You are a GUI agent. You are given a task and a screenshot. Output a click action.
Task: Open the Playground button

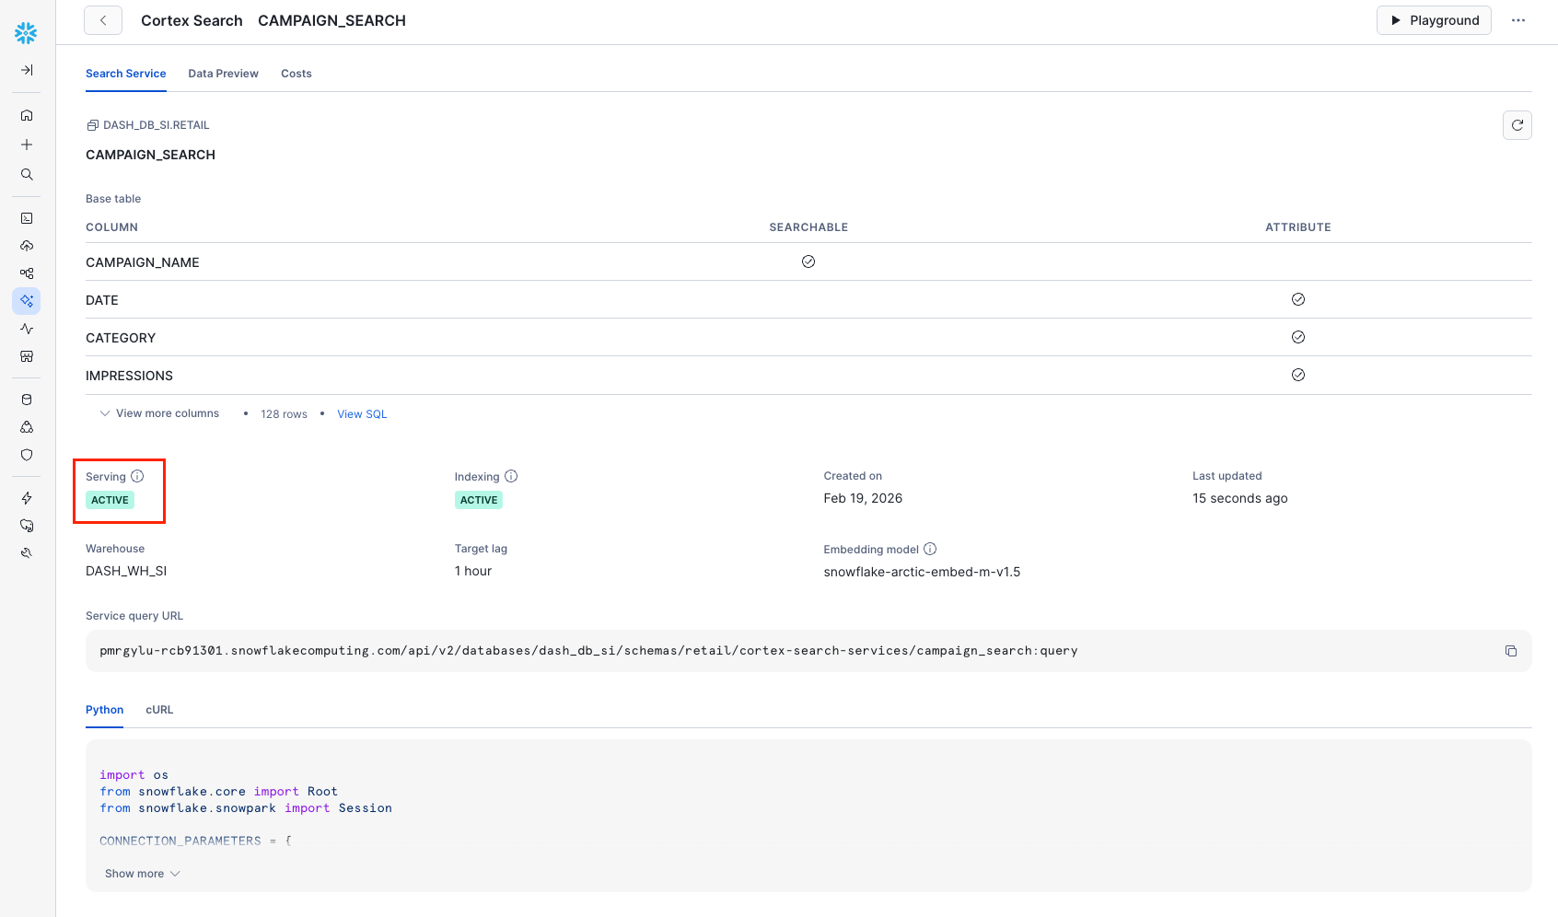[1433, 20]
